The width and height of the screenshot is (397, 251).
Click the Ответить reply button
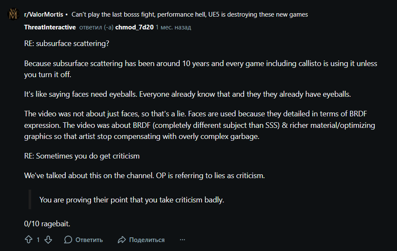[x=84, y=240]
